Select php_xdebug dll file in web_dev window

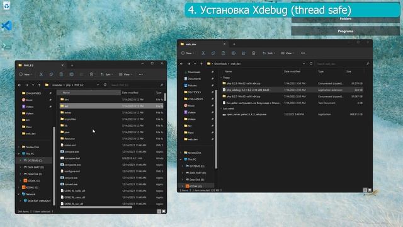[293, 90]
